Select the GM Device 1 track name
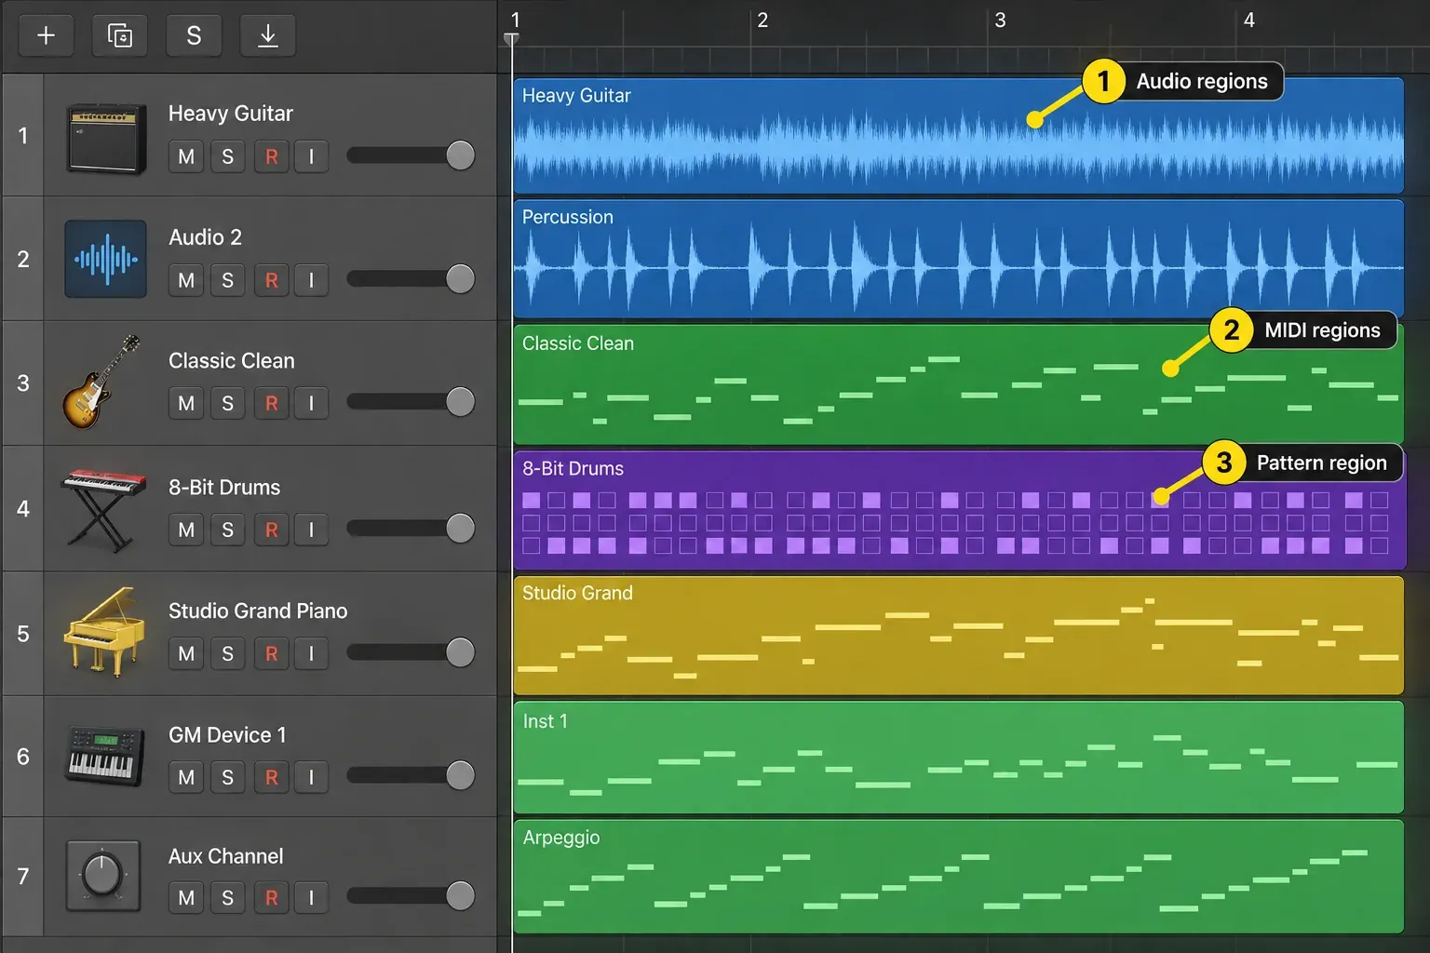The height and width of the screenshot is (953, 1430). click(227, 735)
